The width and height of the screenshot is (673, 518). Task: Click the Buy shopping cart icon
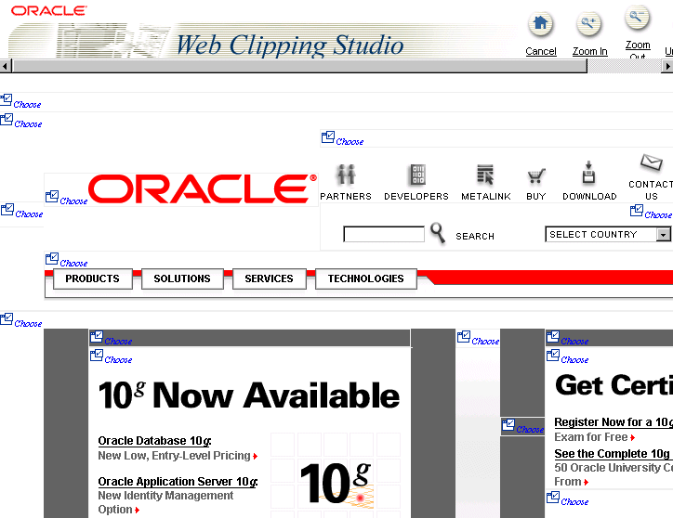point(536,175)
